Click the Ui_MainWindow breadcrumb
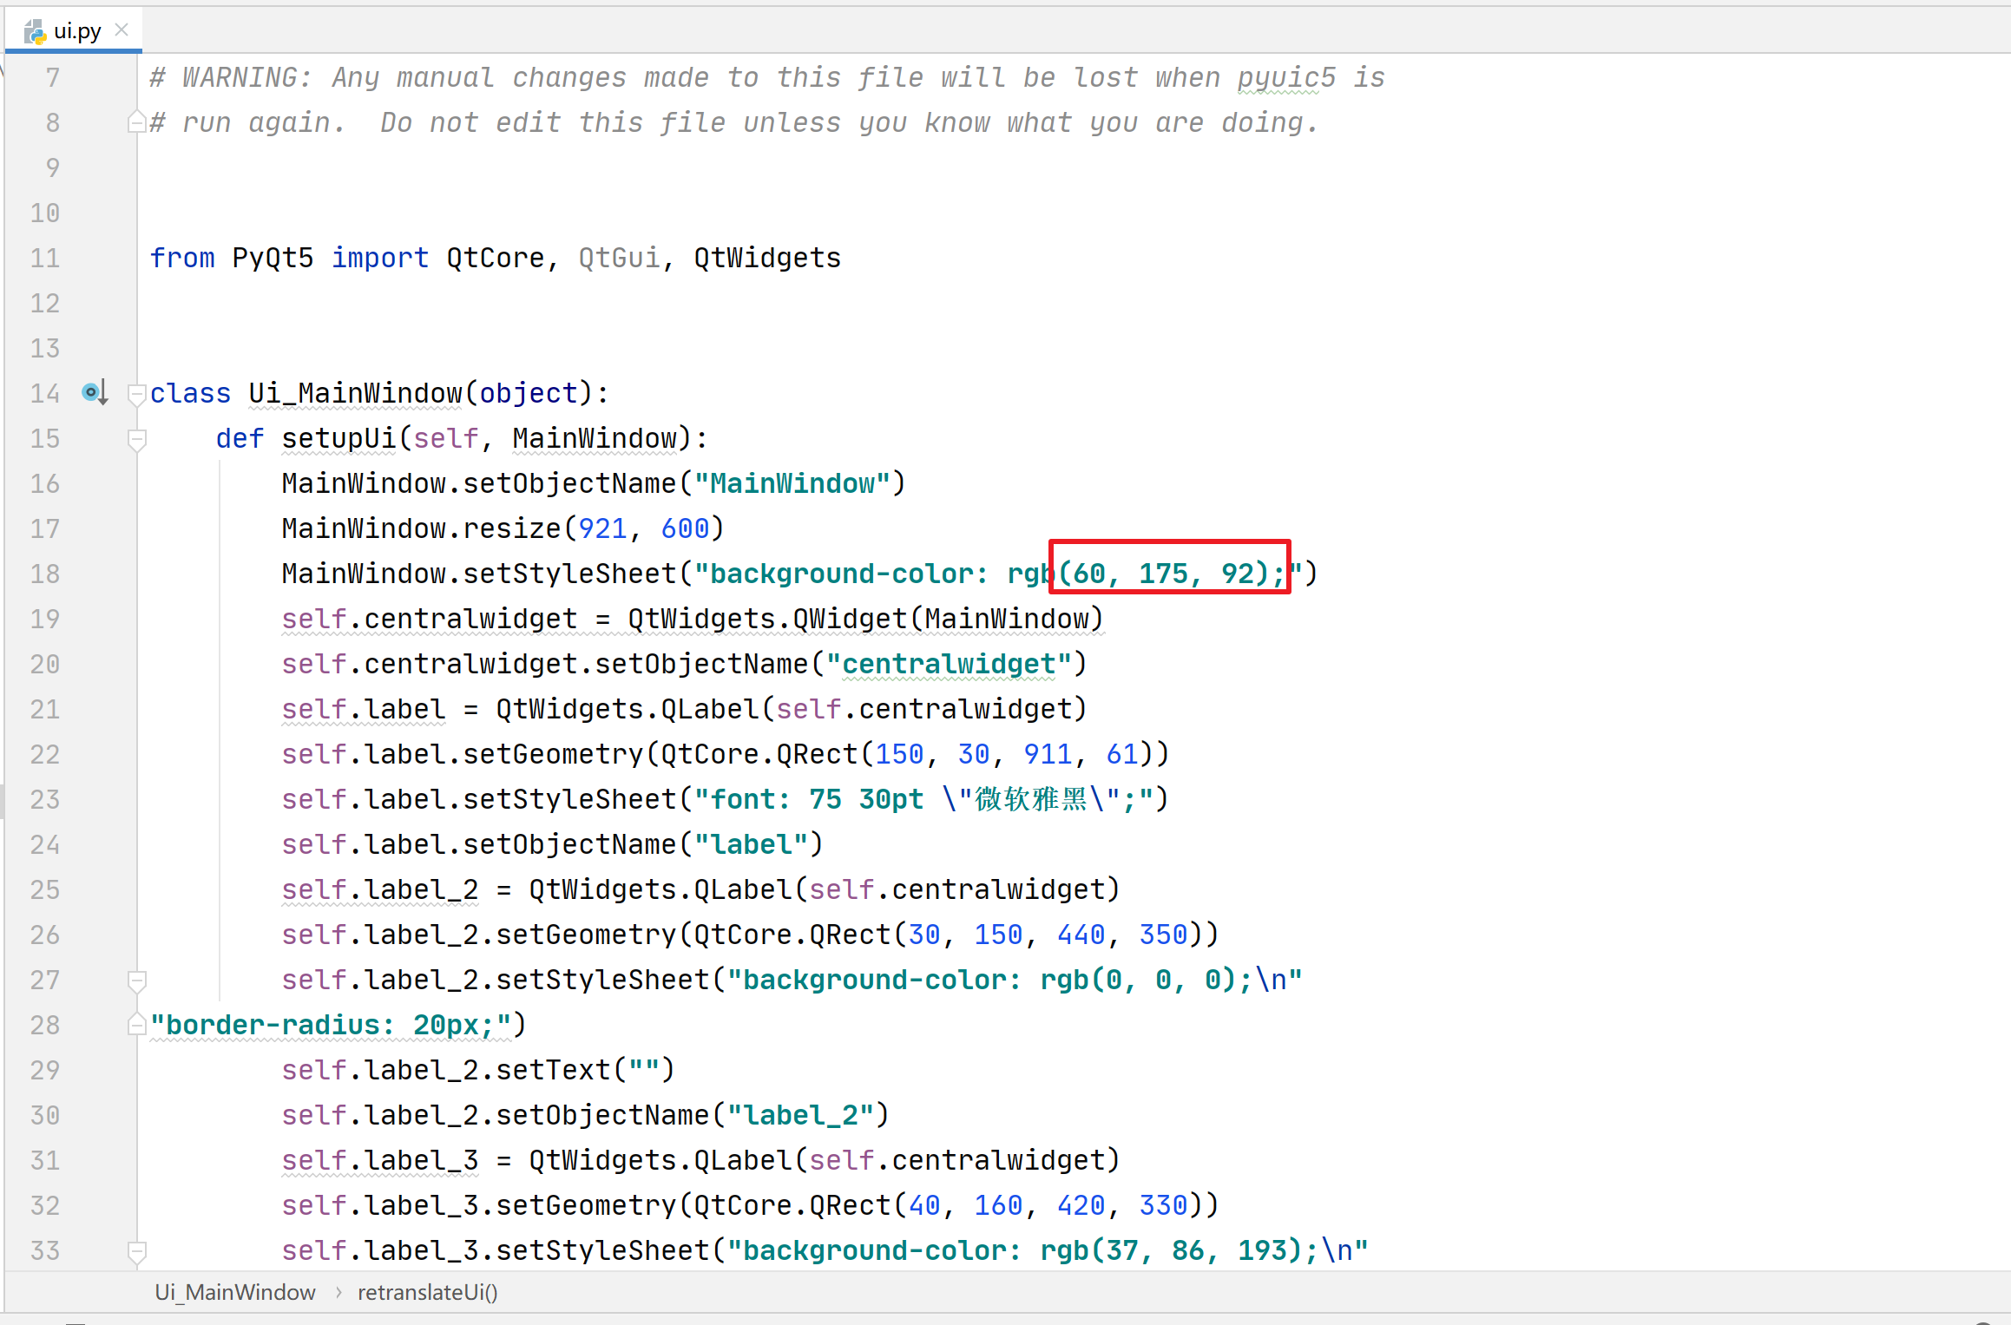Viewport: 2011px width, 1325px height. pyautogui.click(x=234, y=1292)
